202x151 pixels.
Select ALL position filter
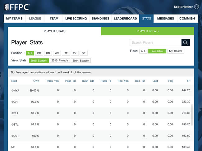click(x=30, y=53)
